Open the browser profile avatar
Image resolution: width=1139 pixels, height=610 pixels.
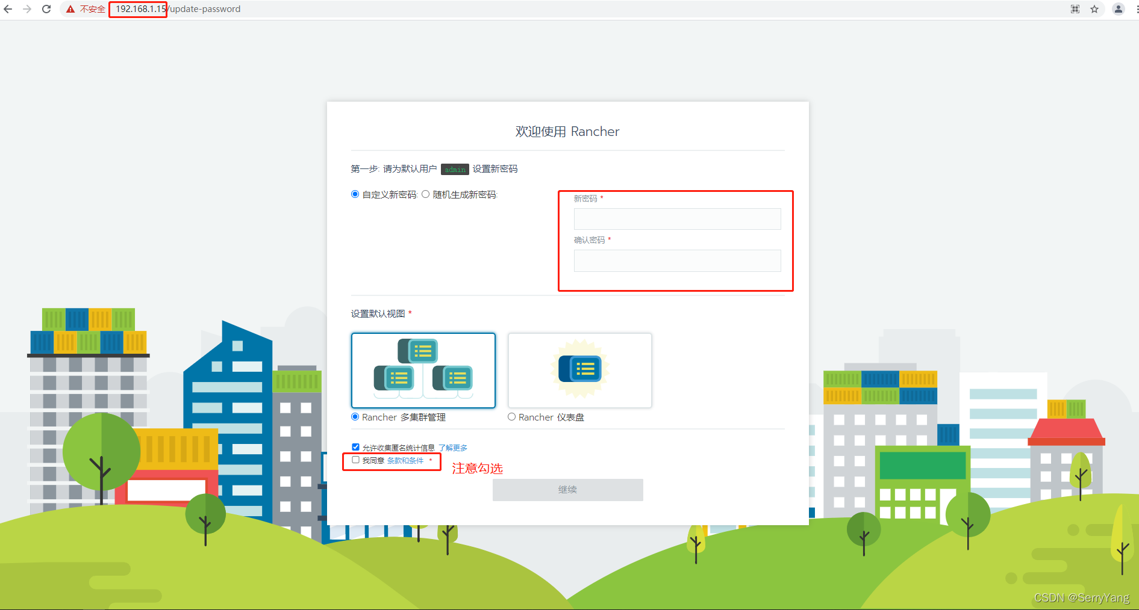pos(1119,9)
